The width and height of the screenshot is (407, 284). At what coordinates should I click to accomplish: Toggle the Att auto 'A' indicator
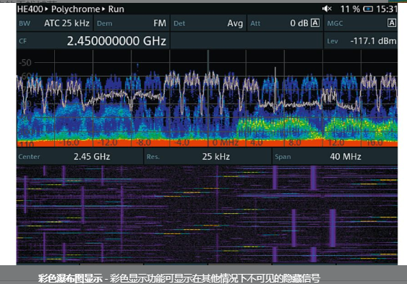pos(315,23)
